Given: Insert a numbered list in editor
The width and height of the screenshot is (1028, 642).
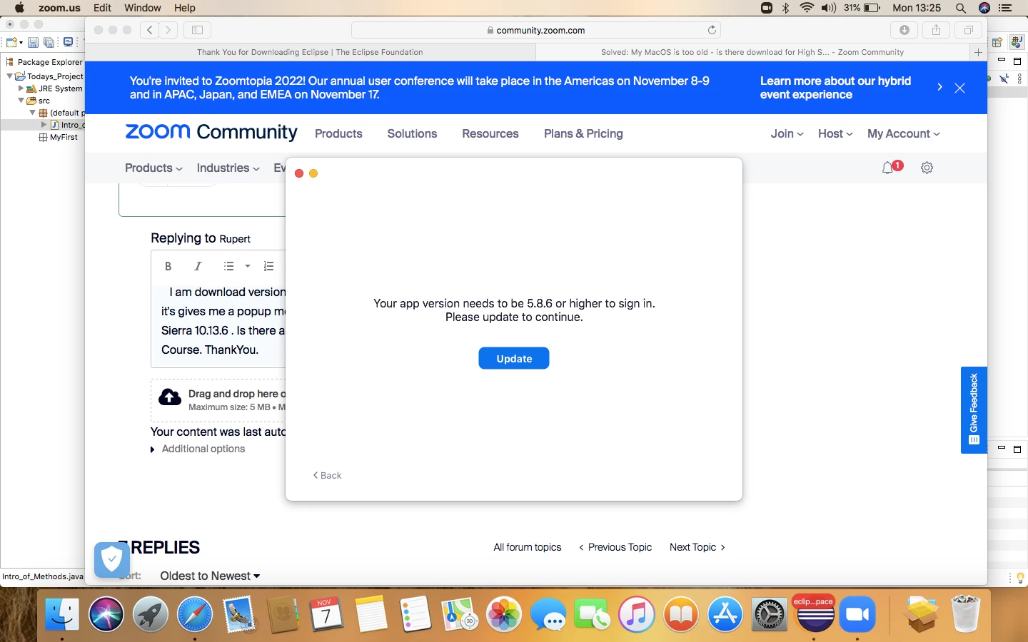Looking at the screenshot, I should pyautogui.click(x=268, y=266).
